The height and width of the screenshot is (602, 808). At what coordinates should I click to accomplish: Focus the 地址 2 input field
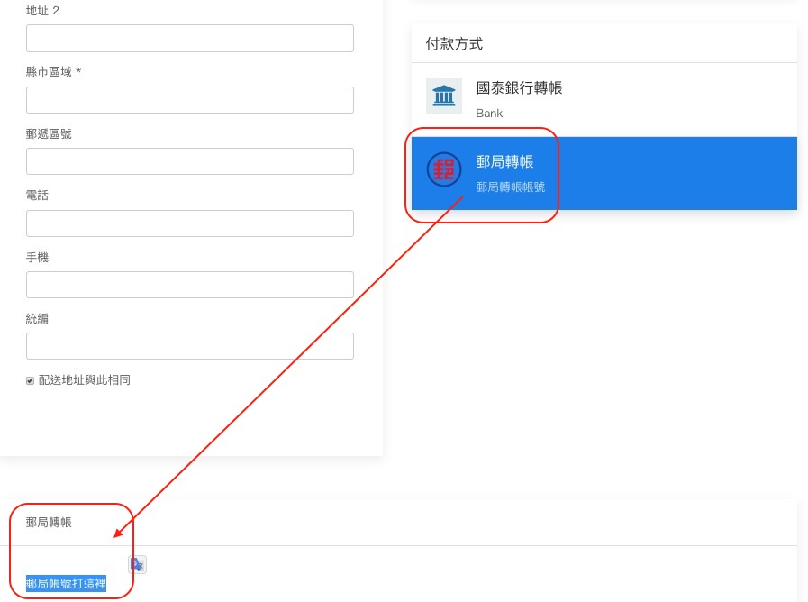[x=189, y=39]
